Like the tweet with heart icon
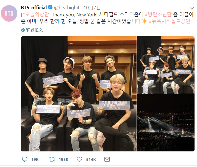 point(79,159)
